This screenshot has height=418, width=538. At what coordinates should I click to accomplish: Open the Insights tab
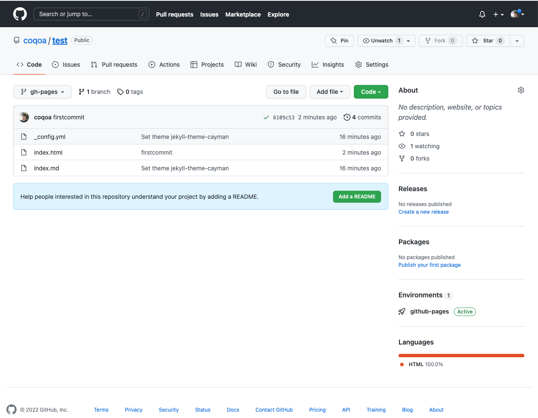328,65
